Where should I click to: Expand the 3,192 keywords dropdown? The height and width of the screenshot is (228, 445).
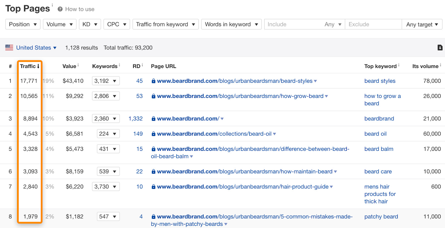point(106,81)
